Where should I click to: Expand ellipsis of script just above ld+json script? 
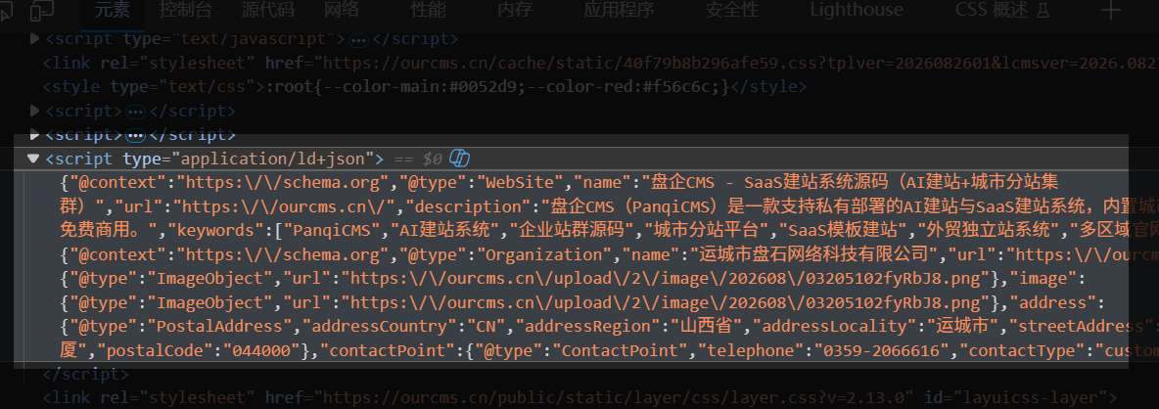pos(134,135)
